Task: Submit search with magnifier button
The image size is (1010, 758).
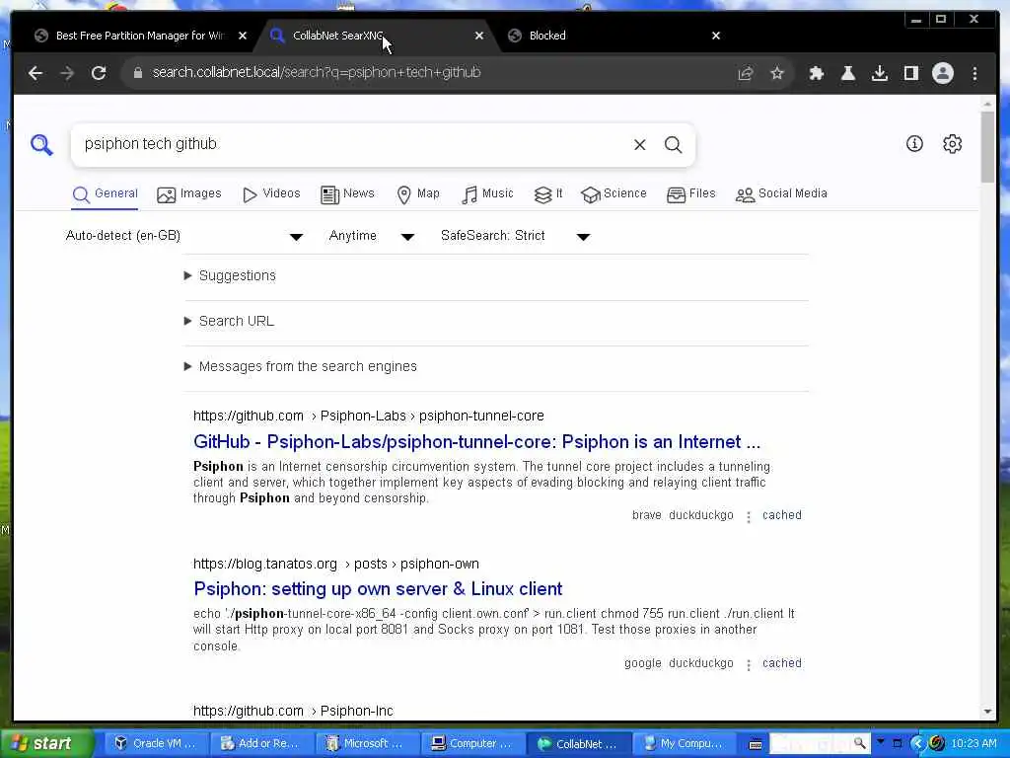Action: point(673,144)
